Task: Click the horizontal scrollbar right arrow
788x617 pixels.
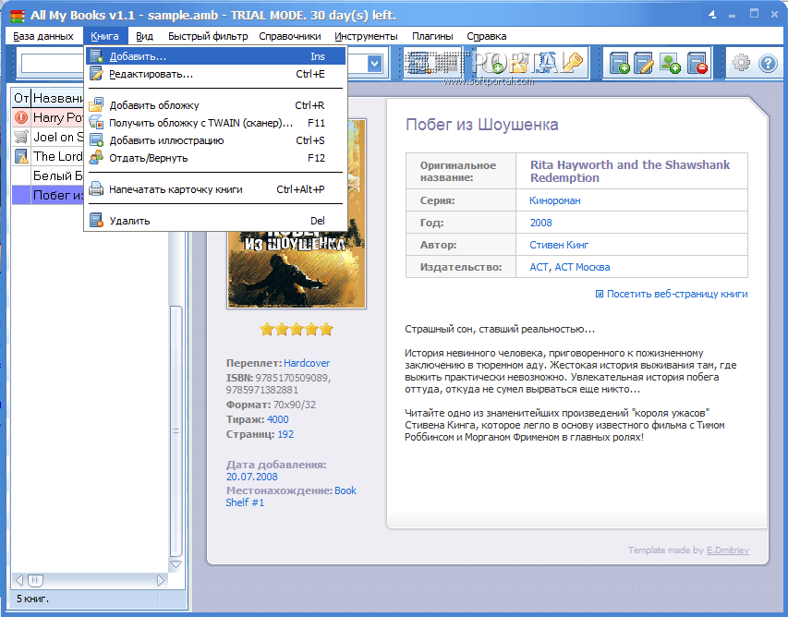Action: click(161, 580)
